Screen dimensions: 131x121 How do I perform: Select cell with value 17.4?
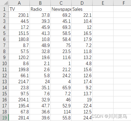pos(82,81)
